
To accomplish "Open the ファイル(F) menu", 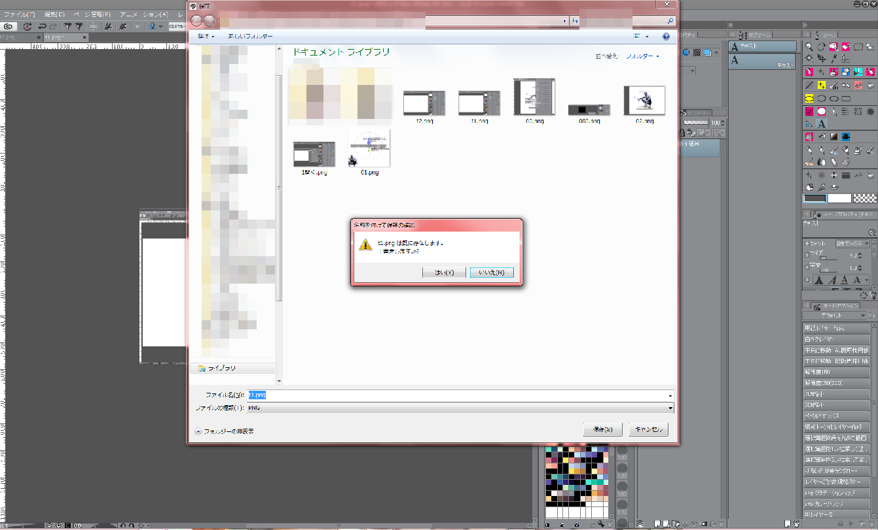I will (x=20, y=14).
